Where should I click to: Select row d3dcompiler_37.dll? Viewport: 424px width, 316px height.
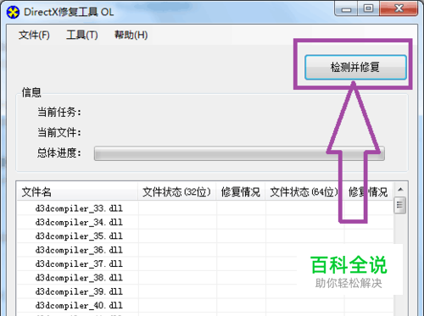point(205,263)
